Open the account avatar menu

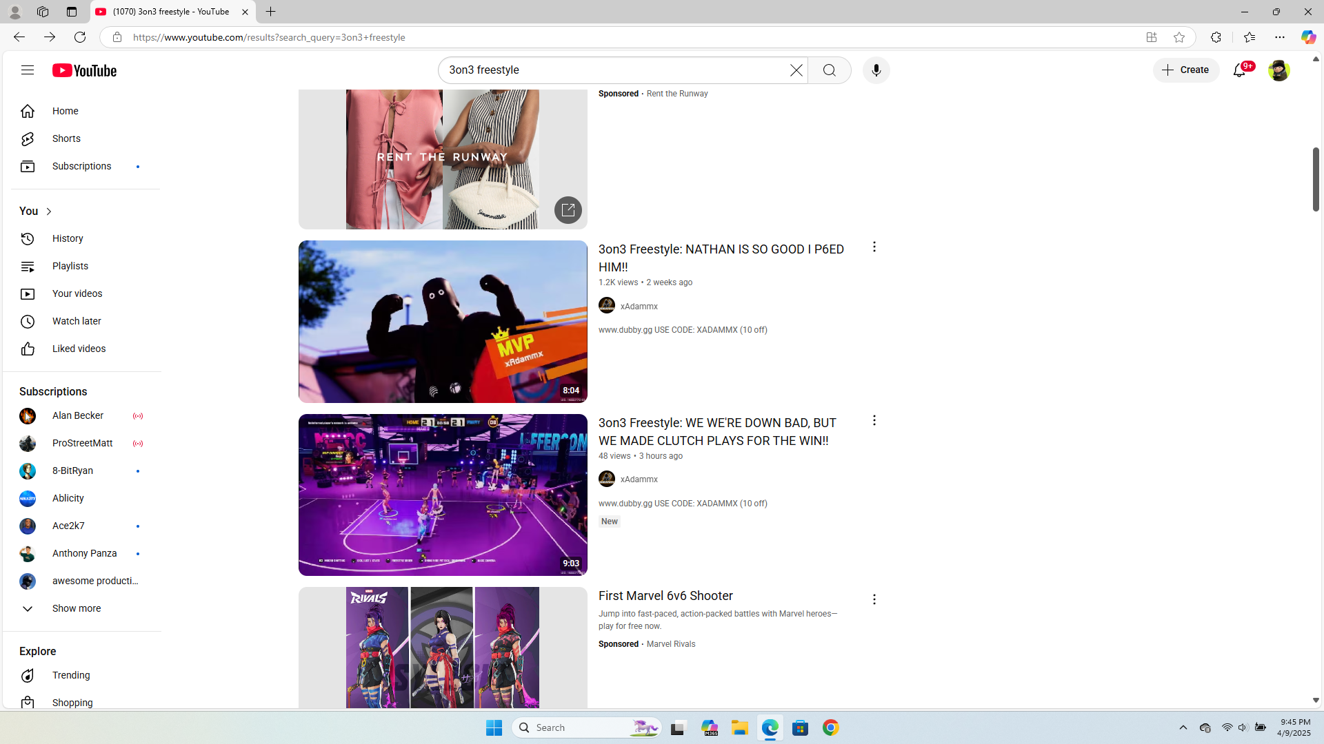1278,70
